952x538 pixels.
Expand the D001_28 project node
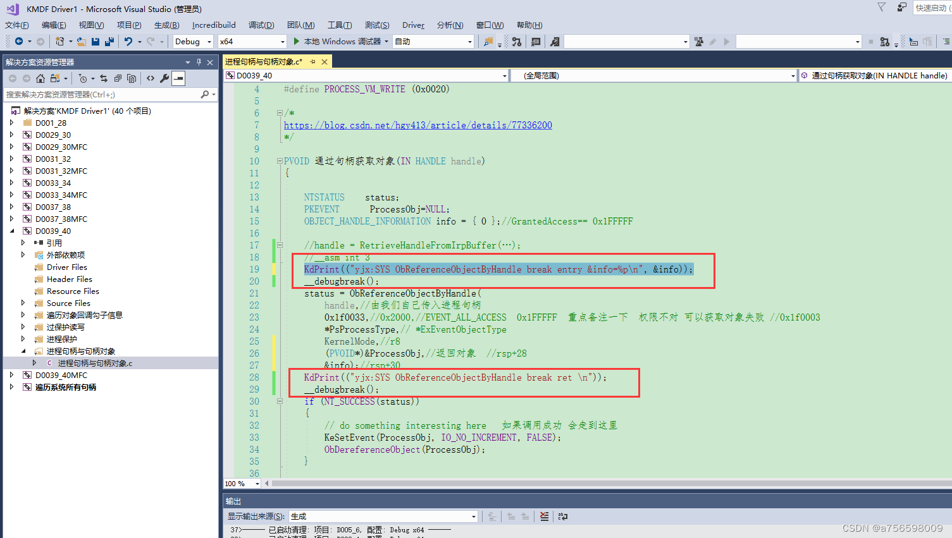(12, 123)
